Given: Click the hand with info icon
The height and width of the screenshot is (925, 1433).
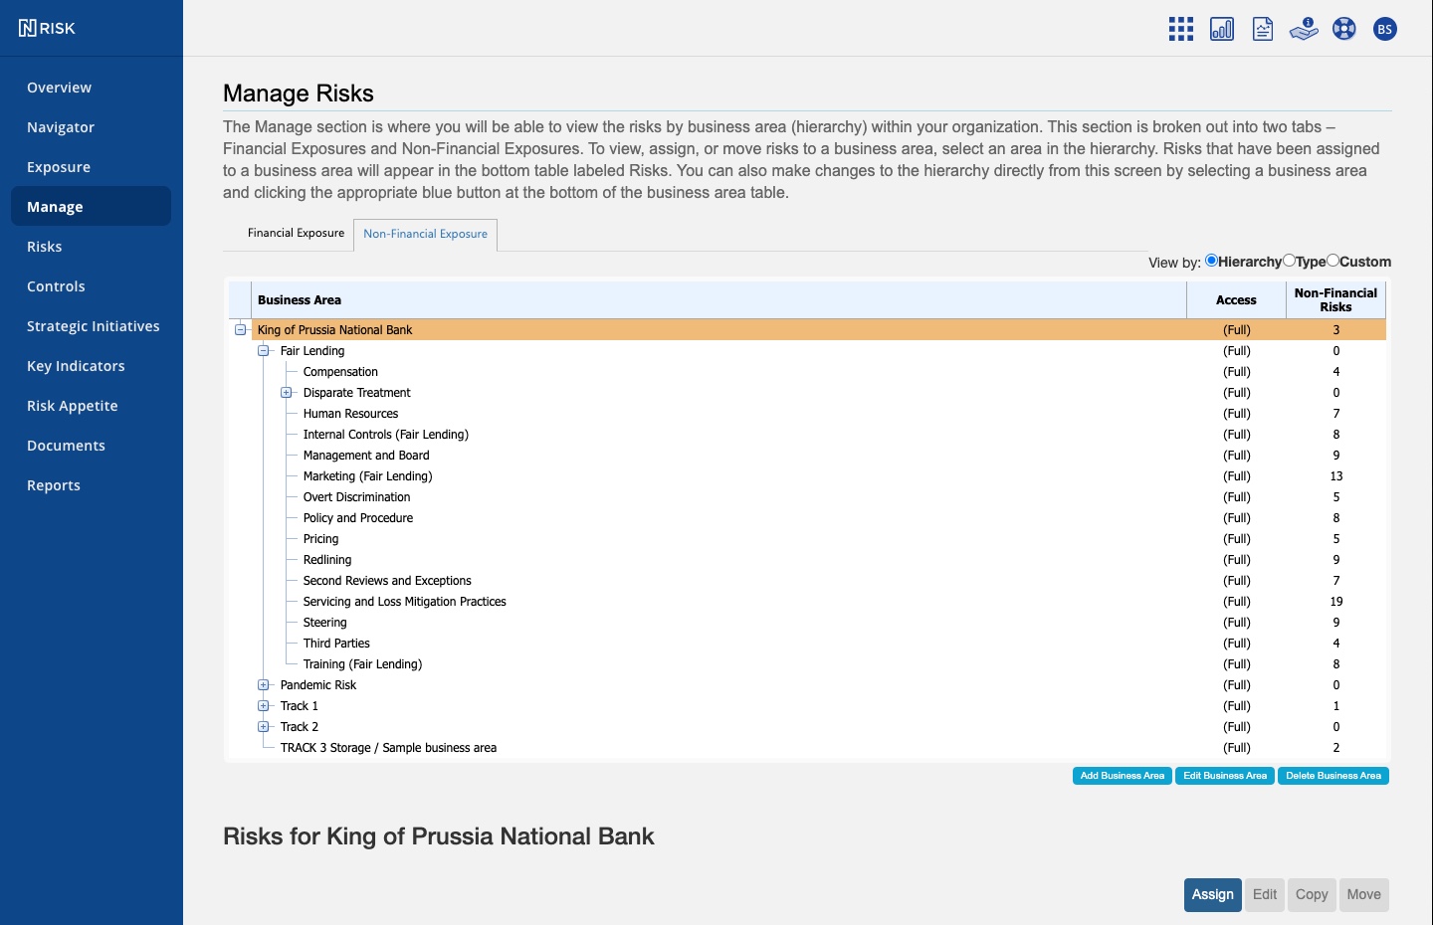Looking at the screenshot, I should (x=1304, y=29).
